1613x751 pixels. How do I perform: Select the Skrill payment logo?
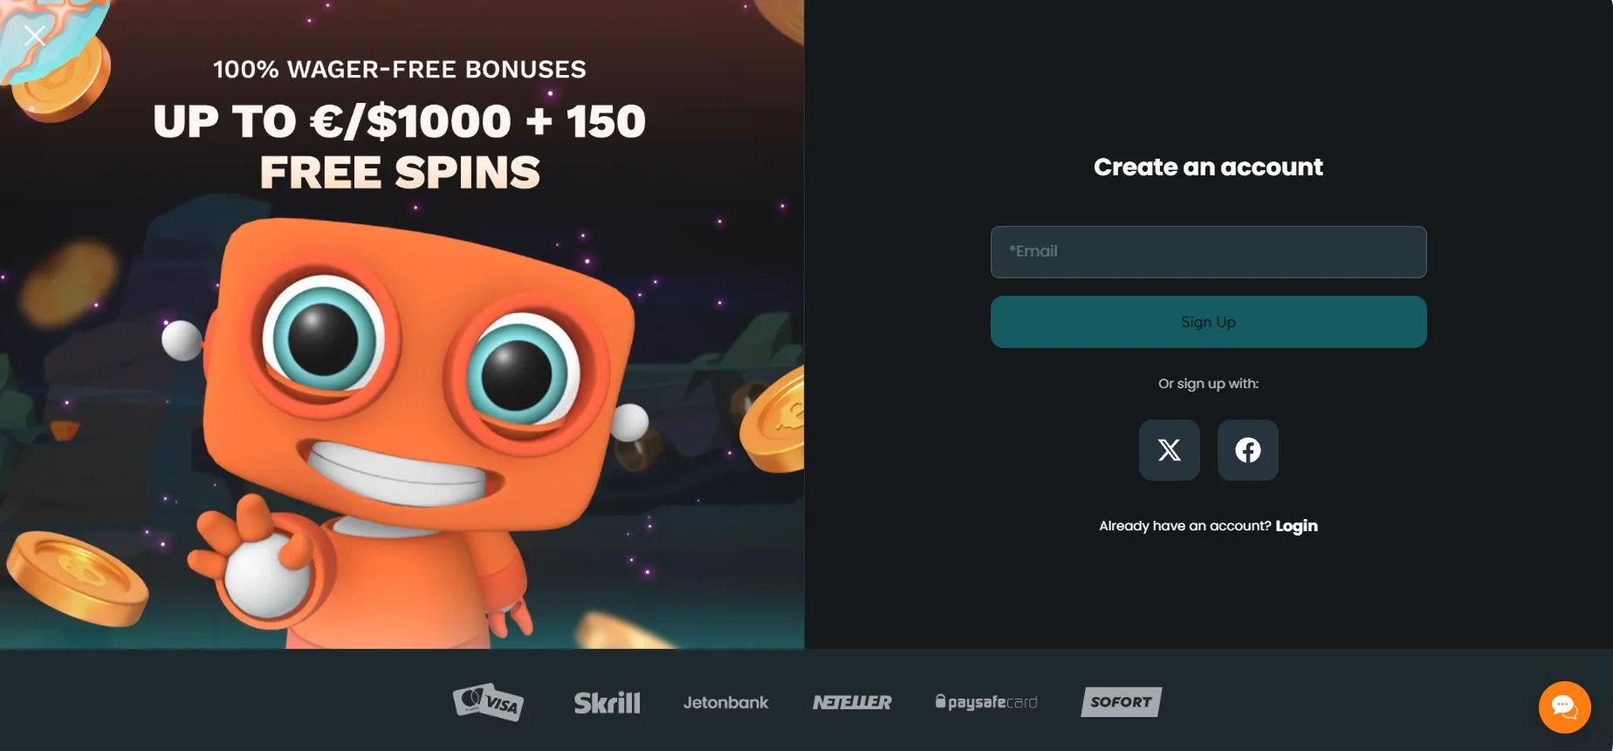(x=607, y=702)
